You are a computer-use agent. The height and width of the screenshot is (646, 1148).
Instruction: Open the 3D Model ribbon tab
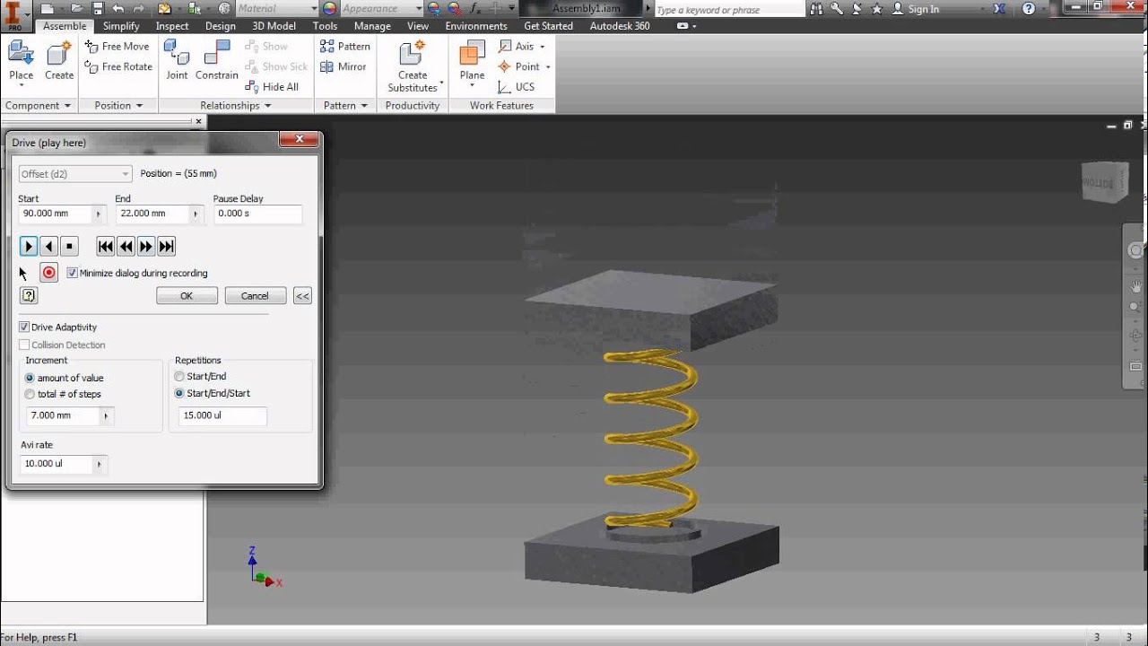274,26
